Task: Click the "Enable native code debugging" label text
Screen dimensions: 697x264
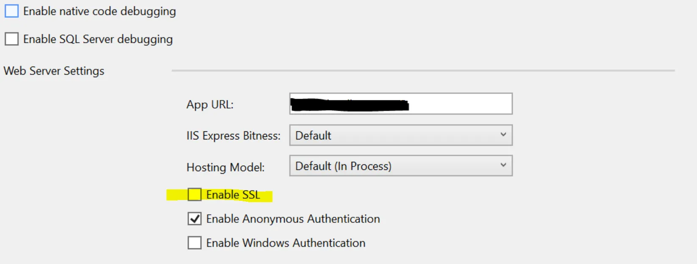Action: pyautogui.click(x=99, y=11)
